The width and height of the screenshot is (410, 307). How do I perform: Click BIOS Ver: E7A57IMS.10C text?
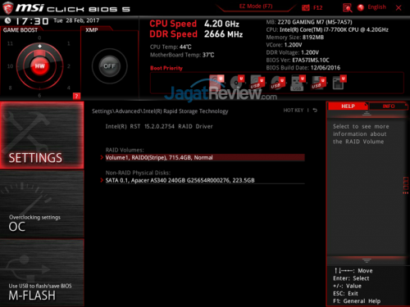coord(298,60)
